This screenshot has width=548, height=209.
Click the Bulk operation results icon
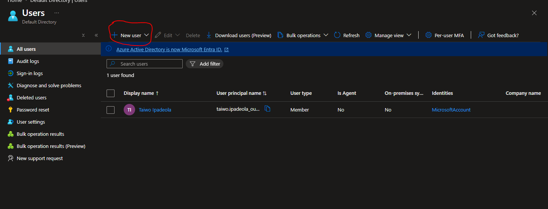[11, 134]
